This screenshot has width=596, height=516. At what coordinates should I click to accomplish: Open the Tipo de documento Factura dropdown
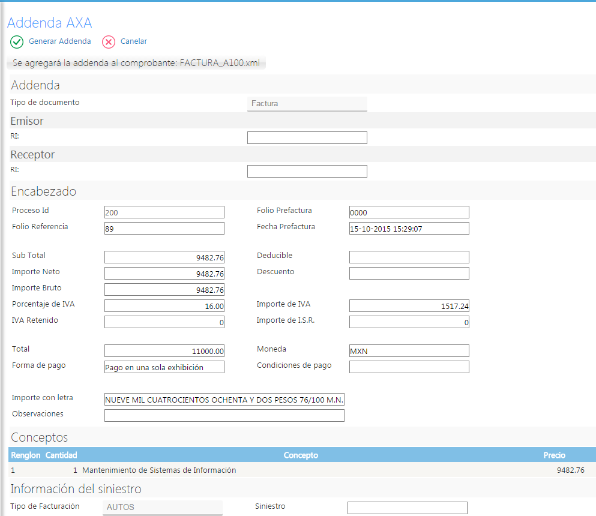tap(307, 104)
